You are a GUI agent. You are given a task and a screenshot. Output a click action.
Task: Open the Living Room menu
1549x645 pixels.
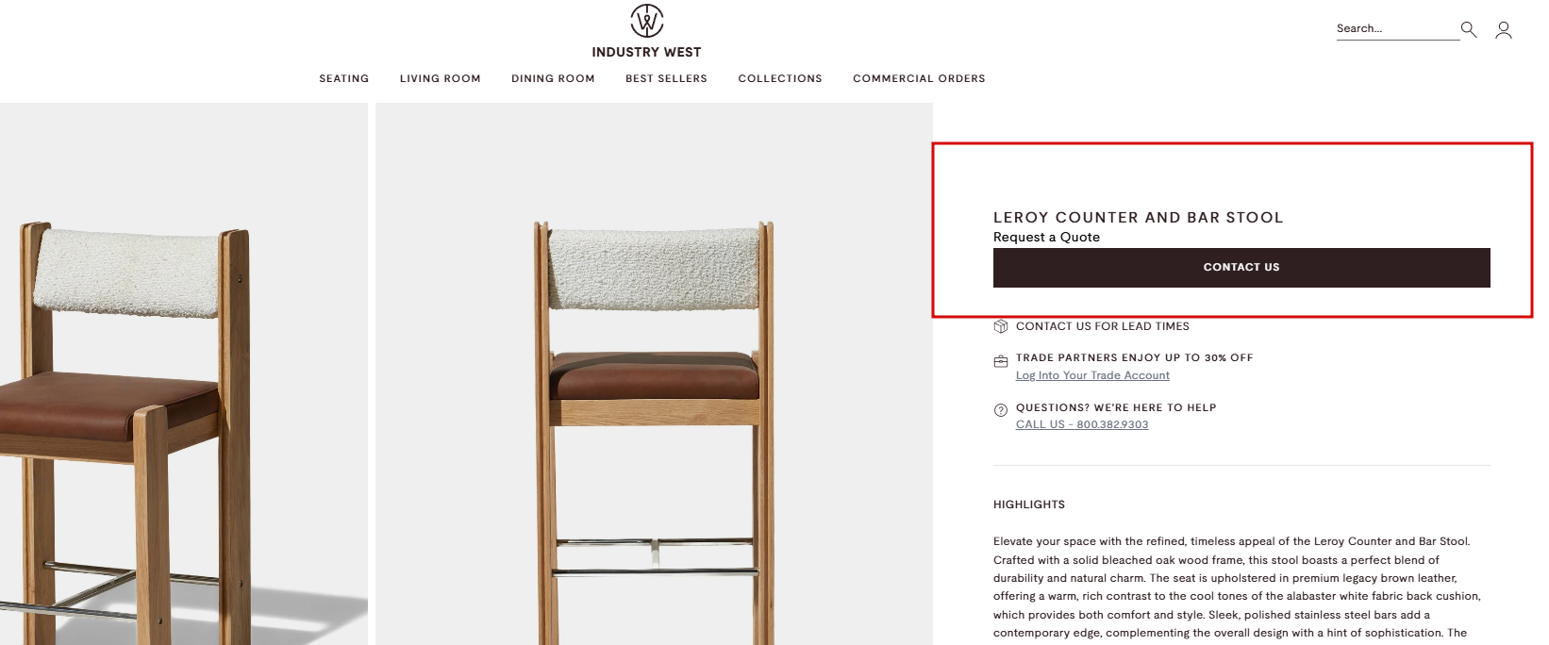click(441, 78)
